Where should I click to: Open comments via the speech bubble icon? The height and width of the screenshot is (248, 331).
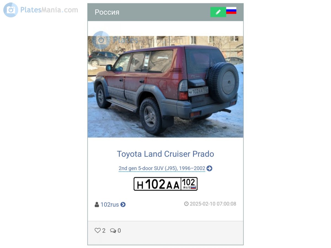click(113, 231)
